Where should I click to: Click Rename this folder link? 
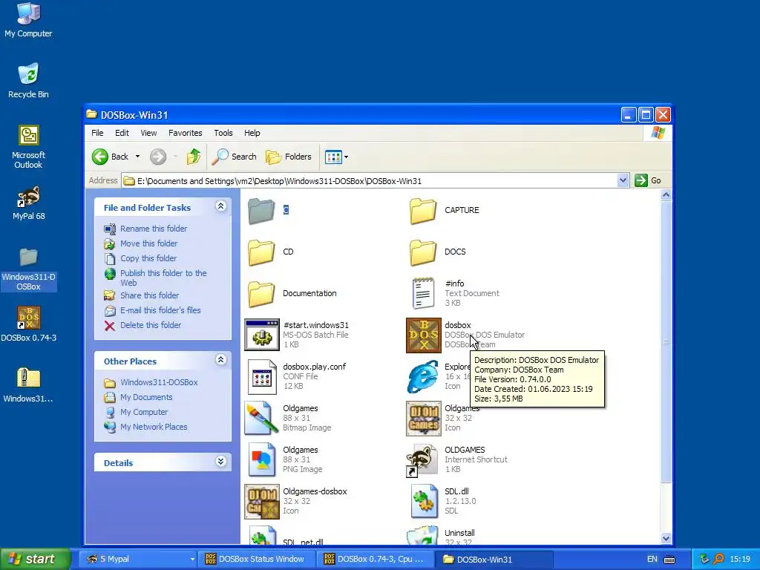[154, 229]
